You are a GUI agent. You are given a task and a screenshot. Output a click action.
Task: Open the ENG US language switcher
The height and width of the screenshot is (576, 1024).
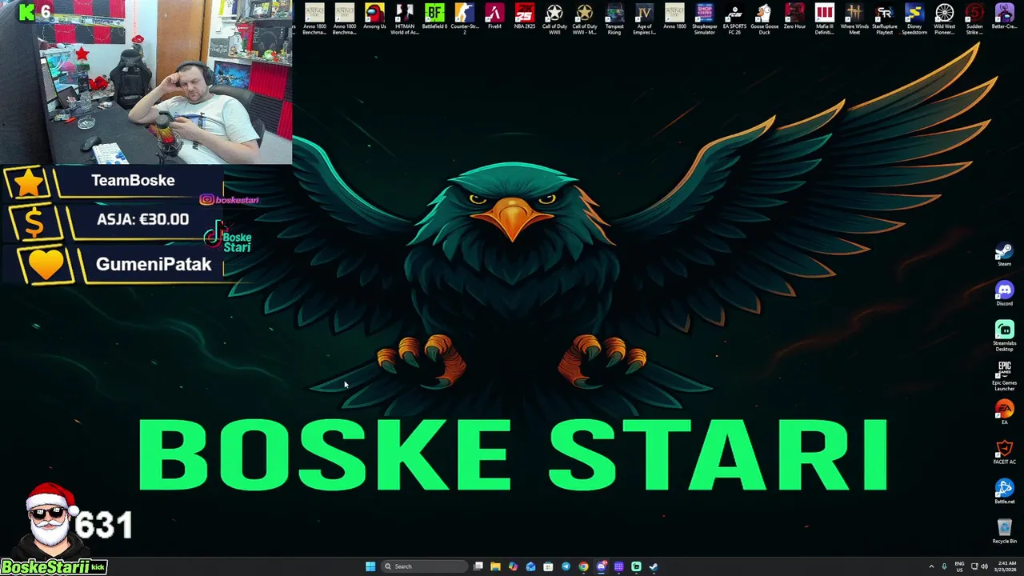959,566
